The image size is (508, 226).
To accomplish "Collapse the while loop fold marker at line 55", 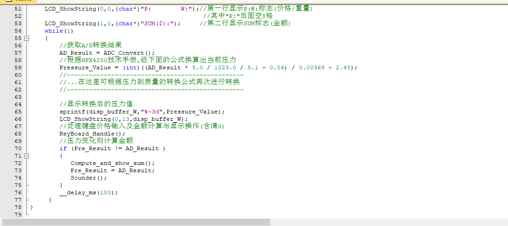I will click(26, 38).
